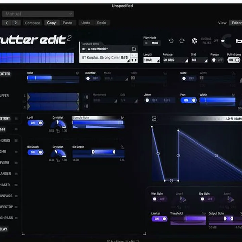This screenshot has height=242, width=242.
Task: Open the Manual preset dropdown
Action: coord(38,14)
